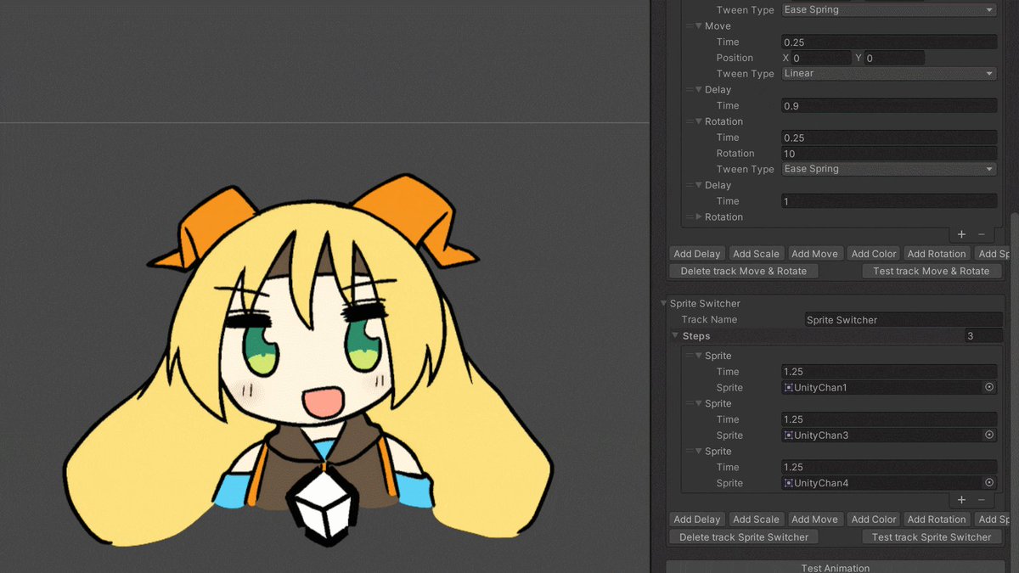Focus Time field of the UnityChan4 step
Image resolution: width=1019 pixels, height=573 pixels.
pos(889,467)
